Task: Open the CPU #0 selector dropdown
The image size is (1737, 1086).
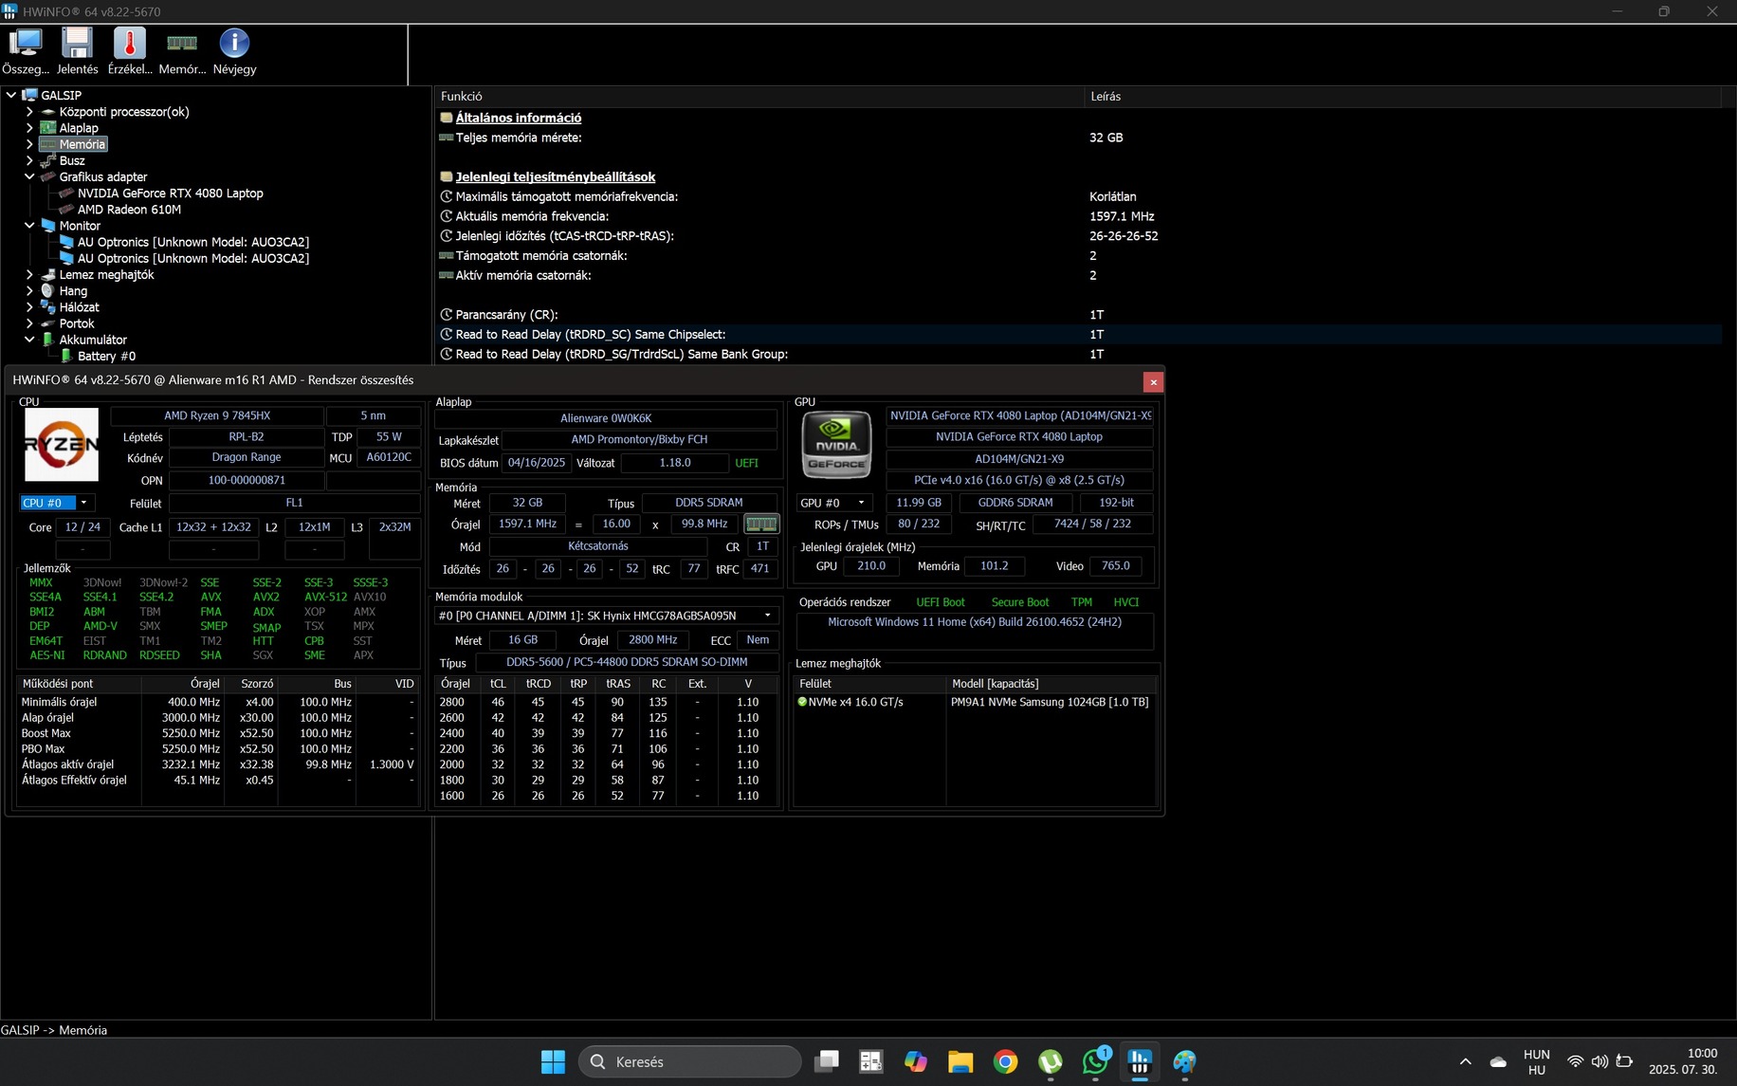Action: 83,503
